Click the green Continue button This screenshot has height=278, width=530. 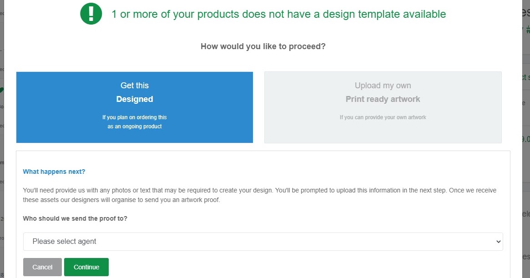click(86, 267)
